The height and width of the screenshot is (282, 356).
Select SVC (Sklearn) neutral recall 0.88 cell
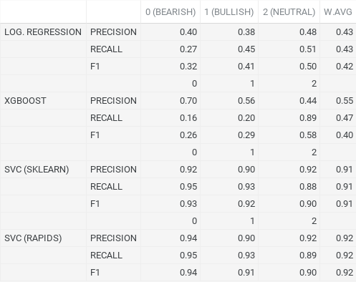(289, 187)
